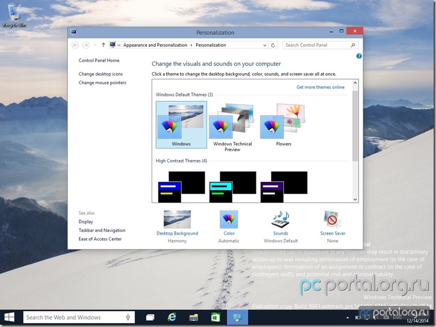Select the purple-titled high contrast theme
436x327 pixels.
283,187
